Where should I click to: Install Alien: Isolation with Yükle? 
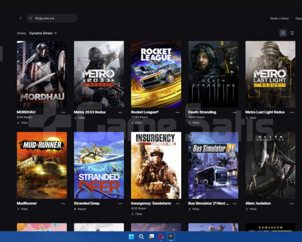click(x=251, y=209)
